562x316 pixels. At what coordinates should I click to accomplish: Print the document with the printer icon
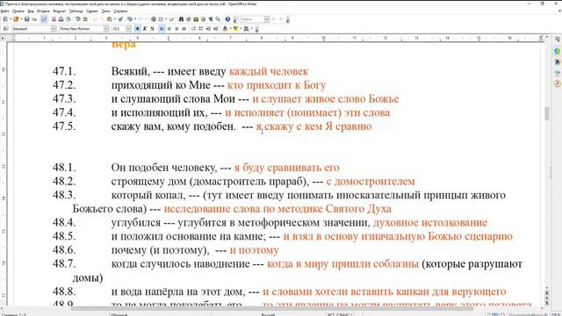pos(61,19)
